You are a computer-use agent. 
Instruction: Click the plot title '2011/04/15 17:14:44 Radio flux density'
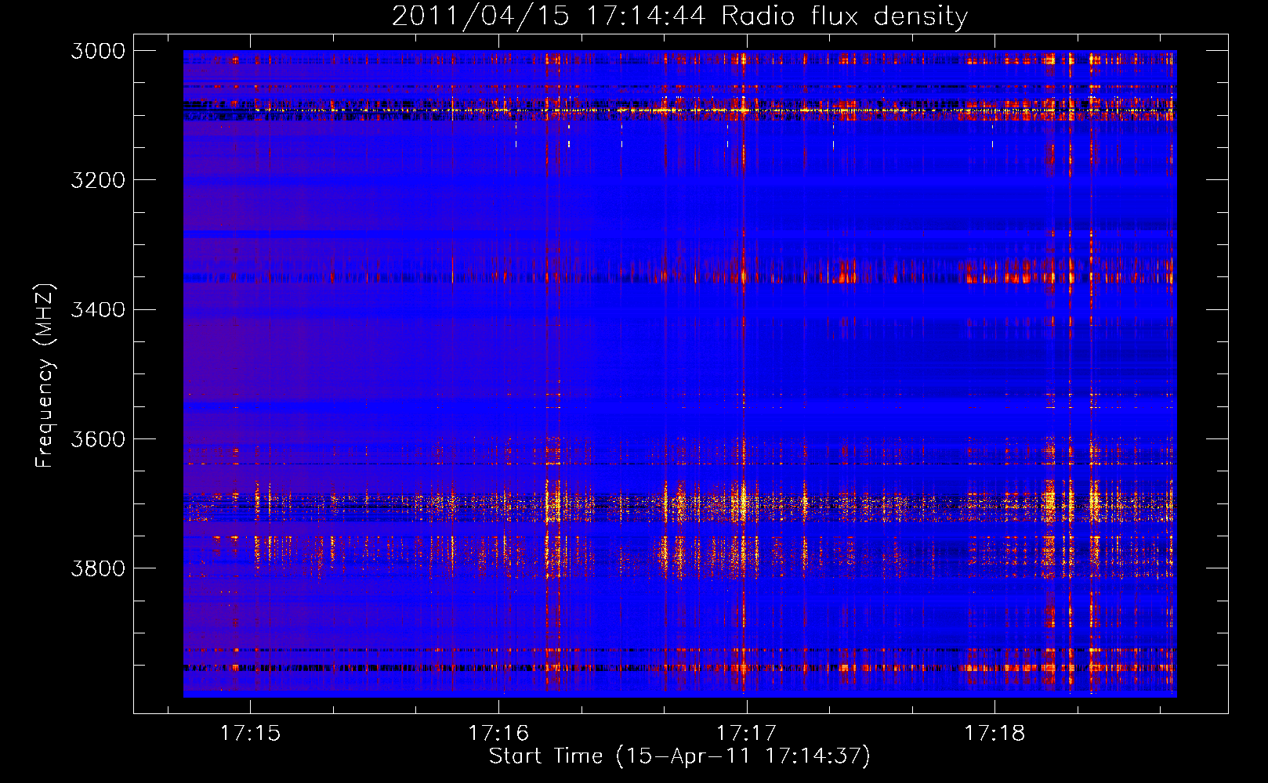click(679, 16)
